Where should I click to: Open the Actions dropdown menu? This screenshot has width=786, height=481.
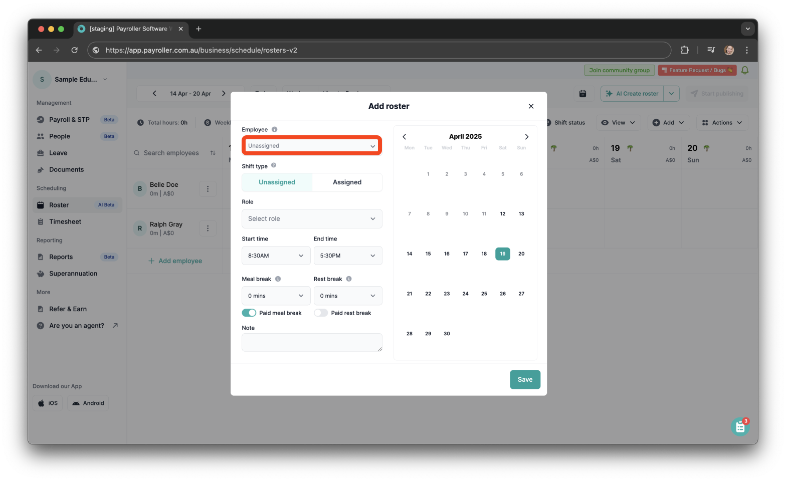coord(722,123)
